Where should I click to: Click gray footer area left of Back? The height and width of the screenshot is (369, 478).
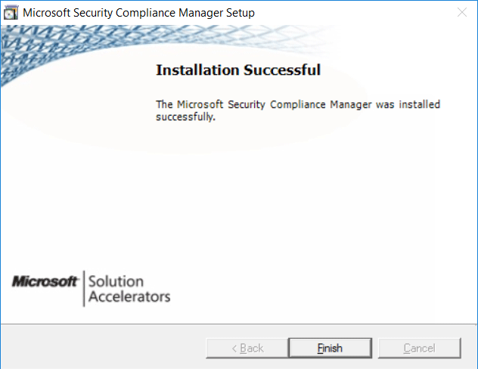[x=103, y=347]
